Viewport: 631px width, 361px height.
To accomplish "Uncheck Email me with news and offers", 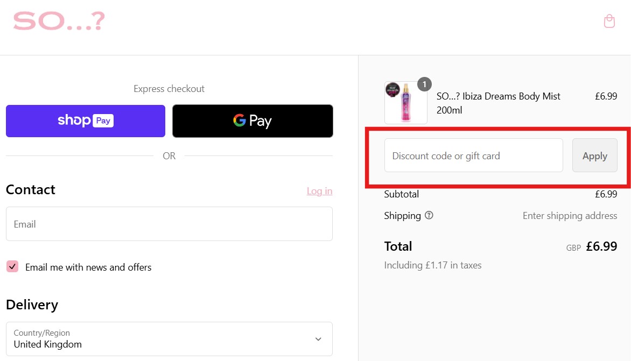I will (x=12, y=266).
